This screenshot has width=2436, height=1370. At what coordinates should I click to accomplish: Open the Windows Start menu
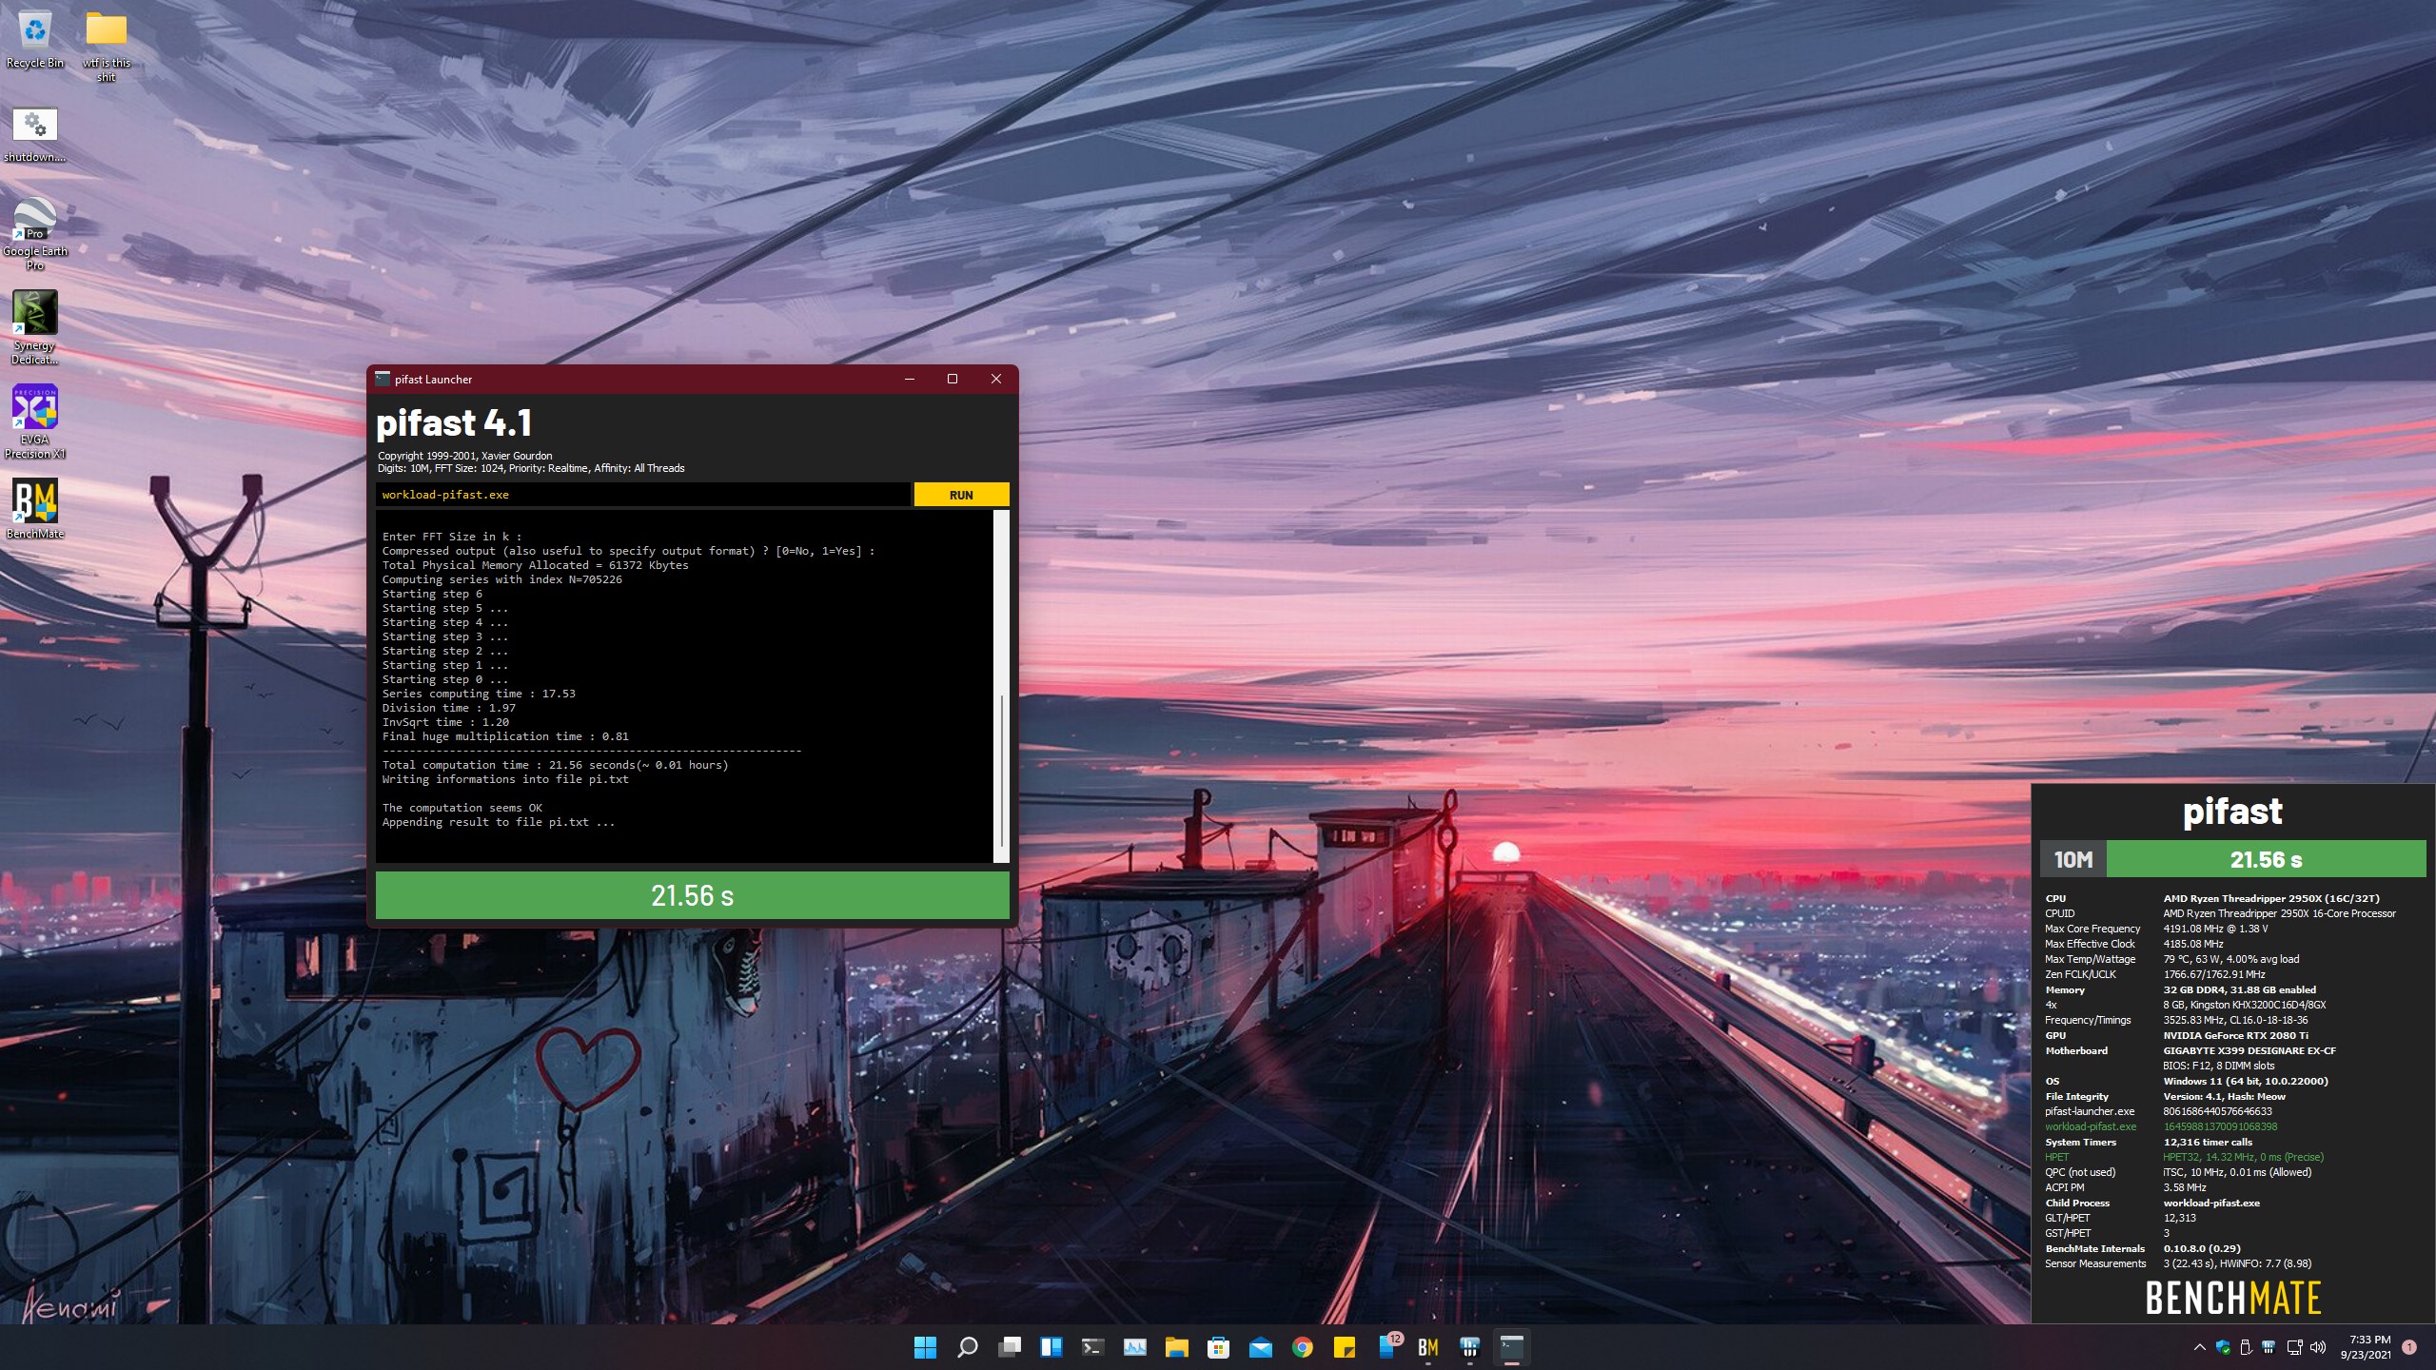click(x=925, y=1347)
